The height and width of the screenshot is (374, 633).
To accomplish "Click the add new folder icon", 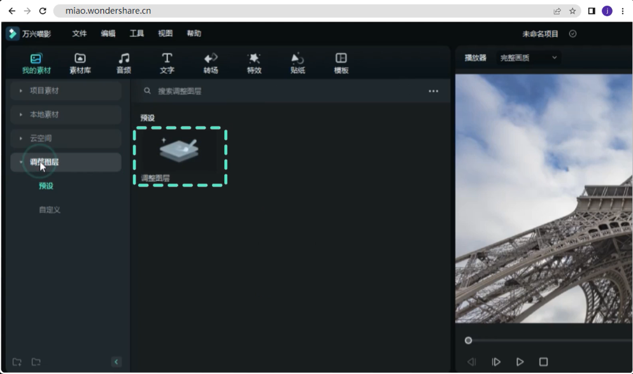I will coord(17,362).
